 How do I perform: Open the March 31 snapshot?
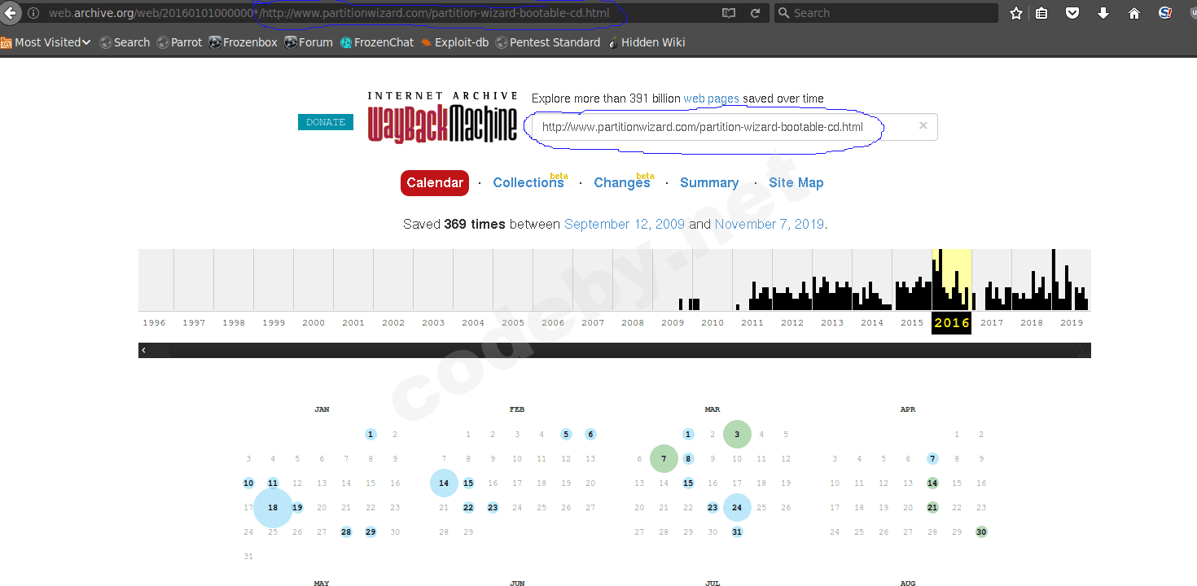[737, 532]
